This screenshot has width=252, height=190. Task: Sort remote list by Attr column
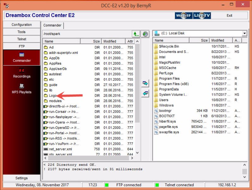click(130, 41)
